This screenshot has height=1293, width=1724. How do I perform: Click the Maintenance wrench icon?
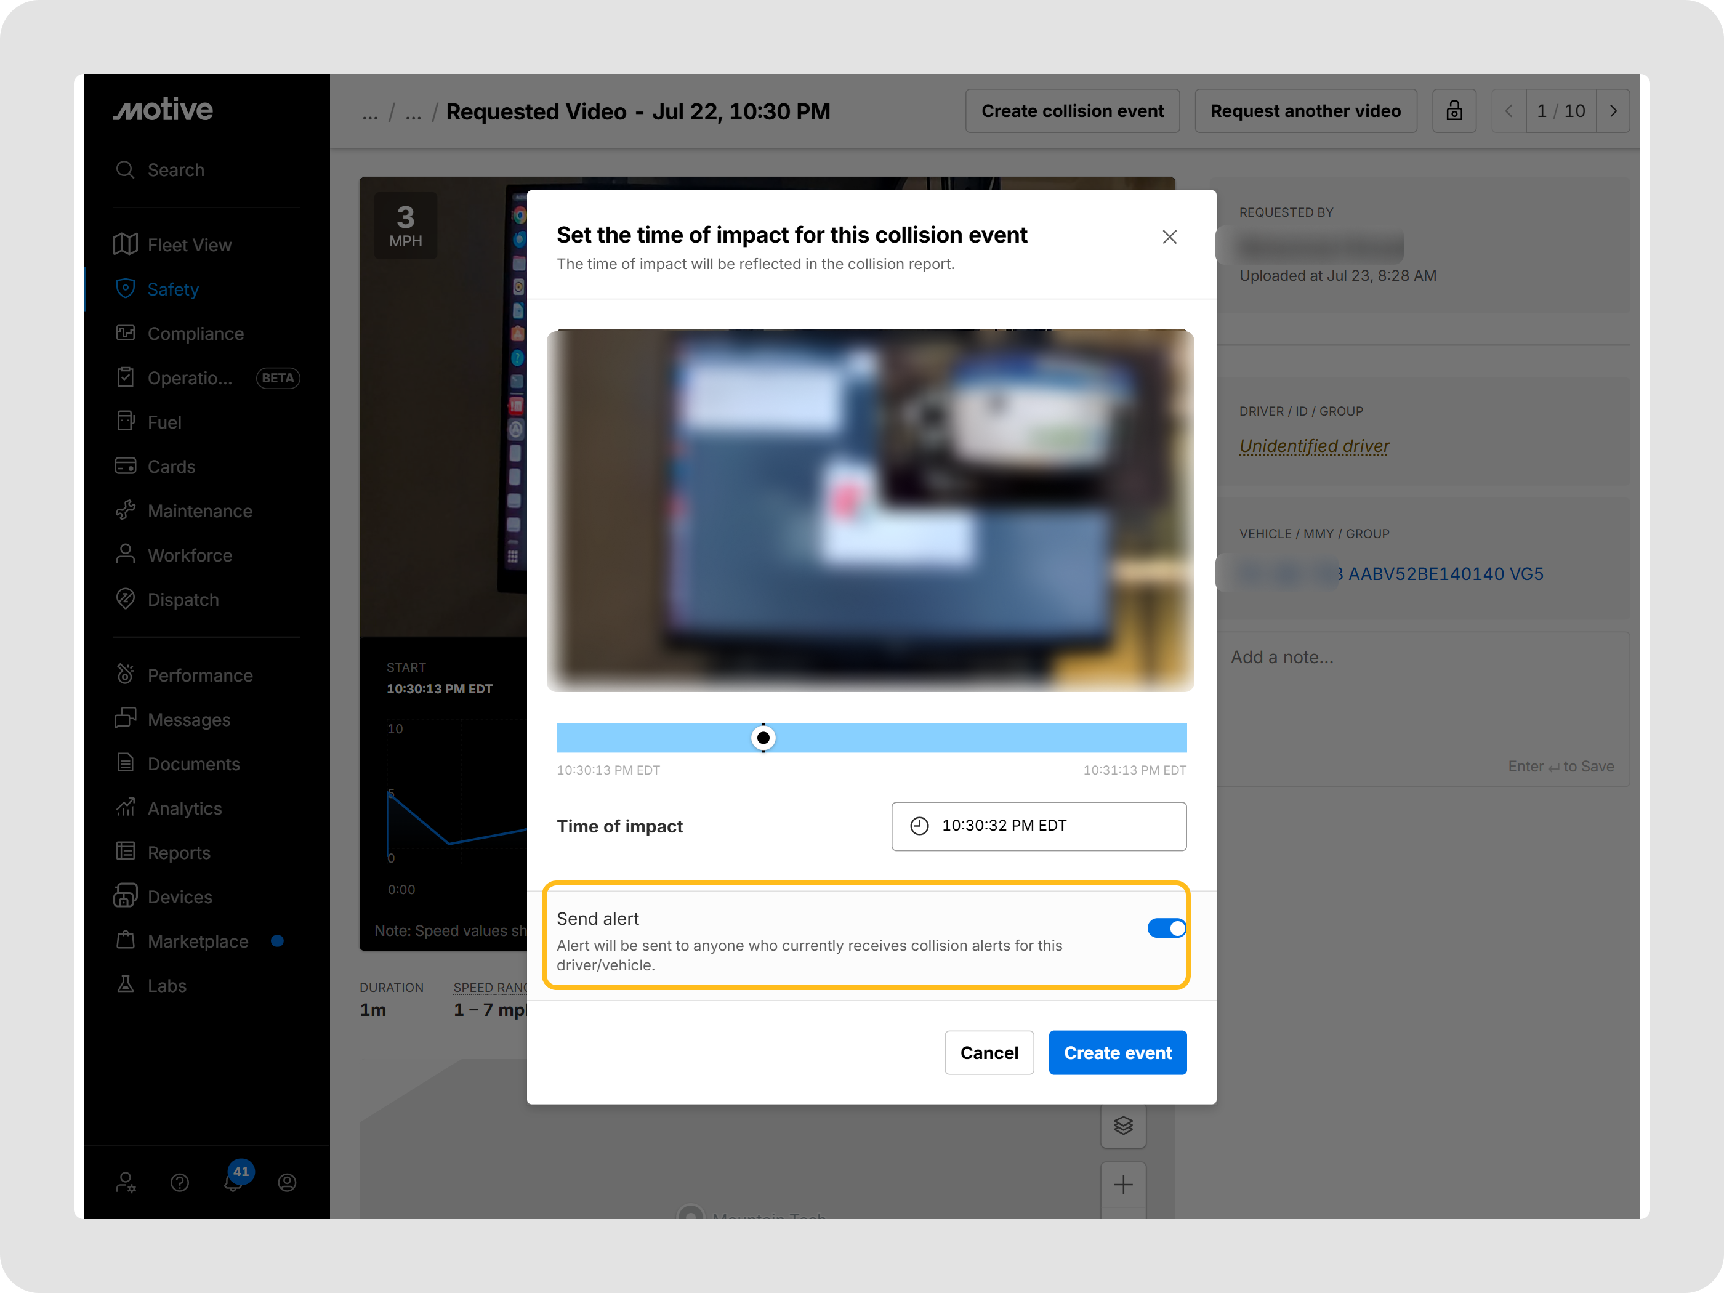(x=126, y=510)
